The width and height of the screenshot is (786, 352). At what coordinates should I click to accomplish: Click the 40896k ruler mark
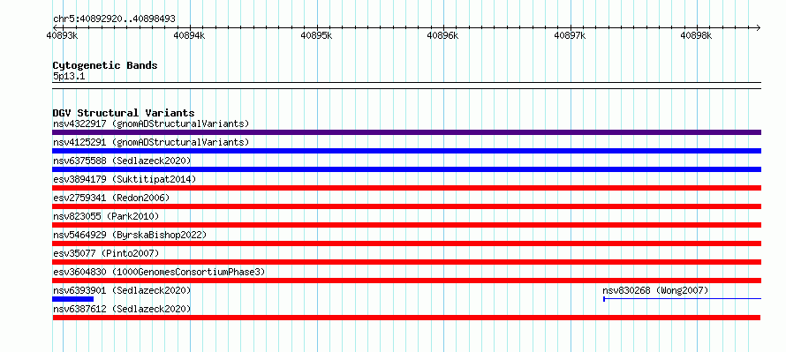(442, 35)
